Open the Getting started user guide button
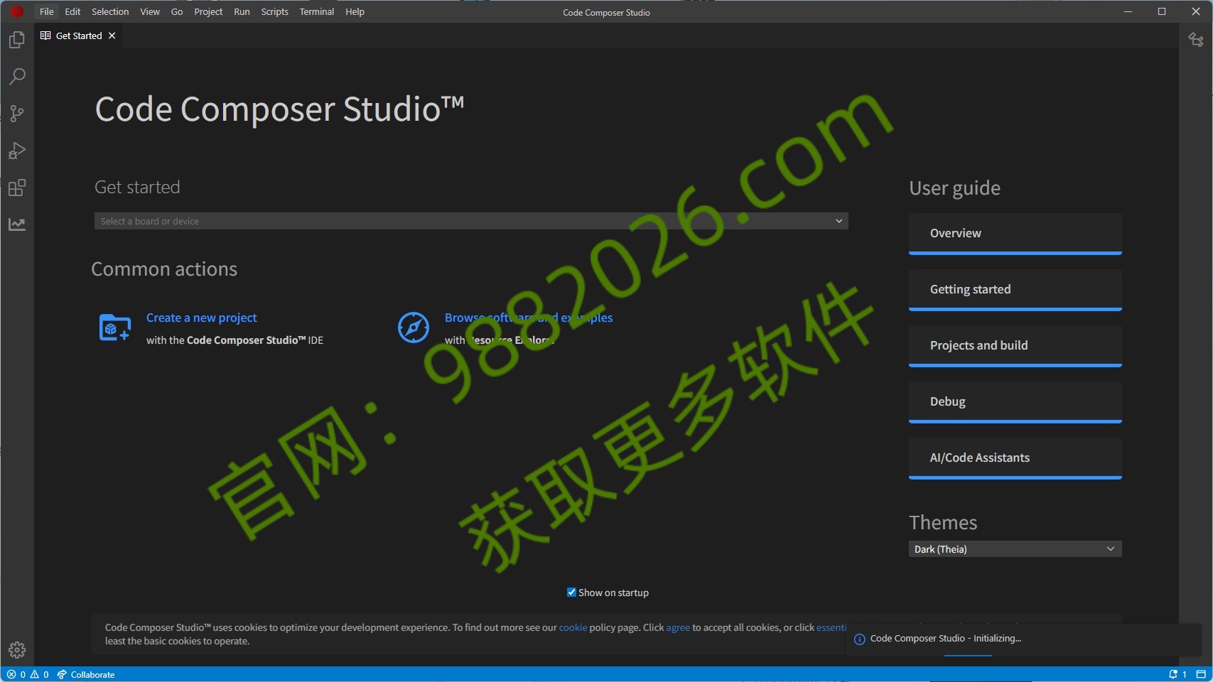This screenshot has height=682, width=1213. click(1015, 290)
